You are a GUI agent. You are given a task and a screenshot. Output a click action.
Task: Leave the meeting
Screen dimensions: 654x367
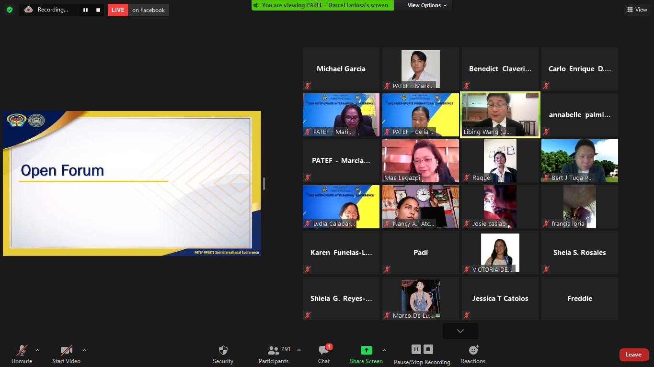(x=633, y=355)
